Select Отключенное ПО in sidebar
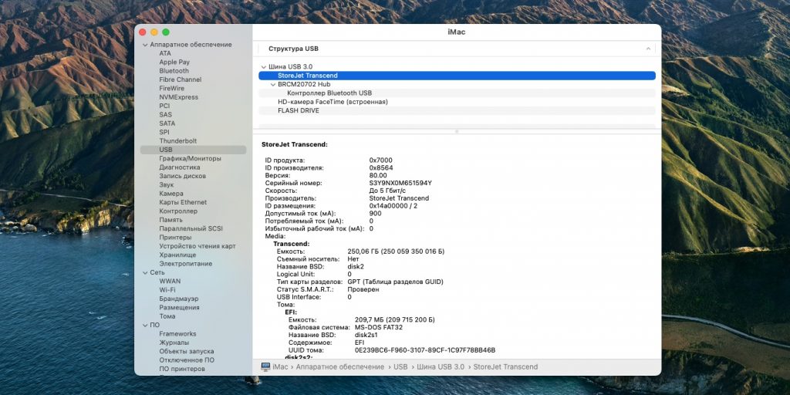 coord(187,360)
